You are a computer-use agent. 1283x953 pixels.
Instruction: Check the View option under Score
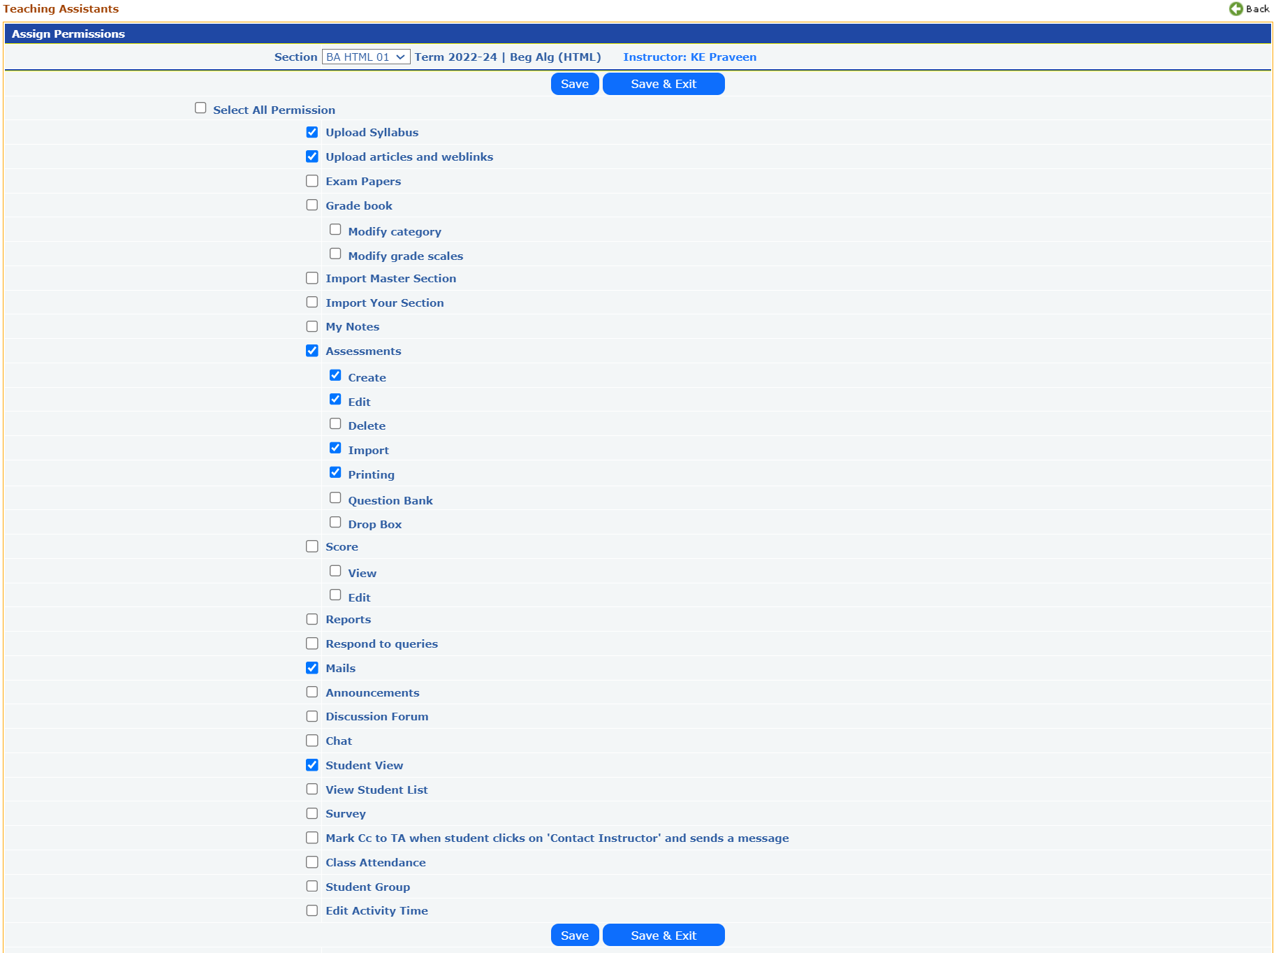[335, 572]
